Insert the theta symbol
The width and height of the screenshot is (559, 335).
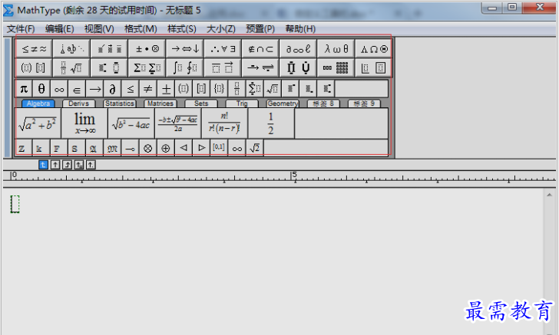41,88
